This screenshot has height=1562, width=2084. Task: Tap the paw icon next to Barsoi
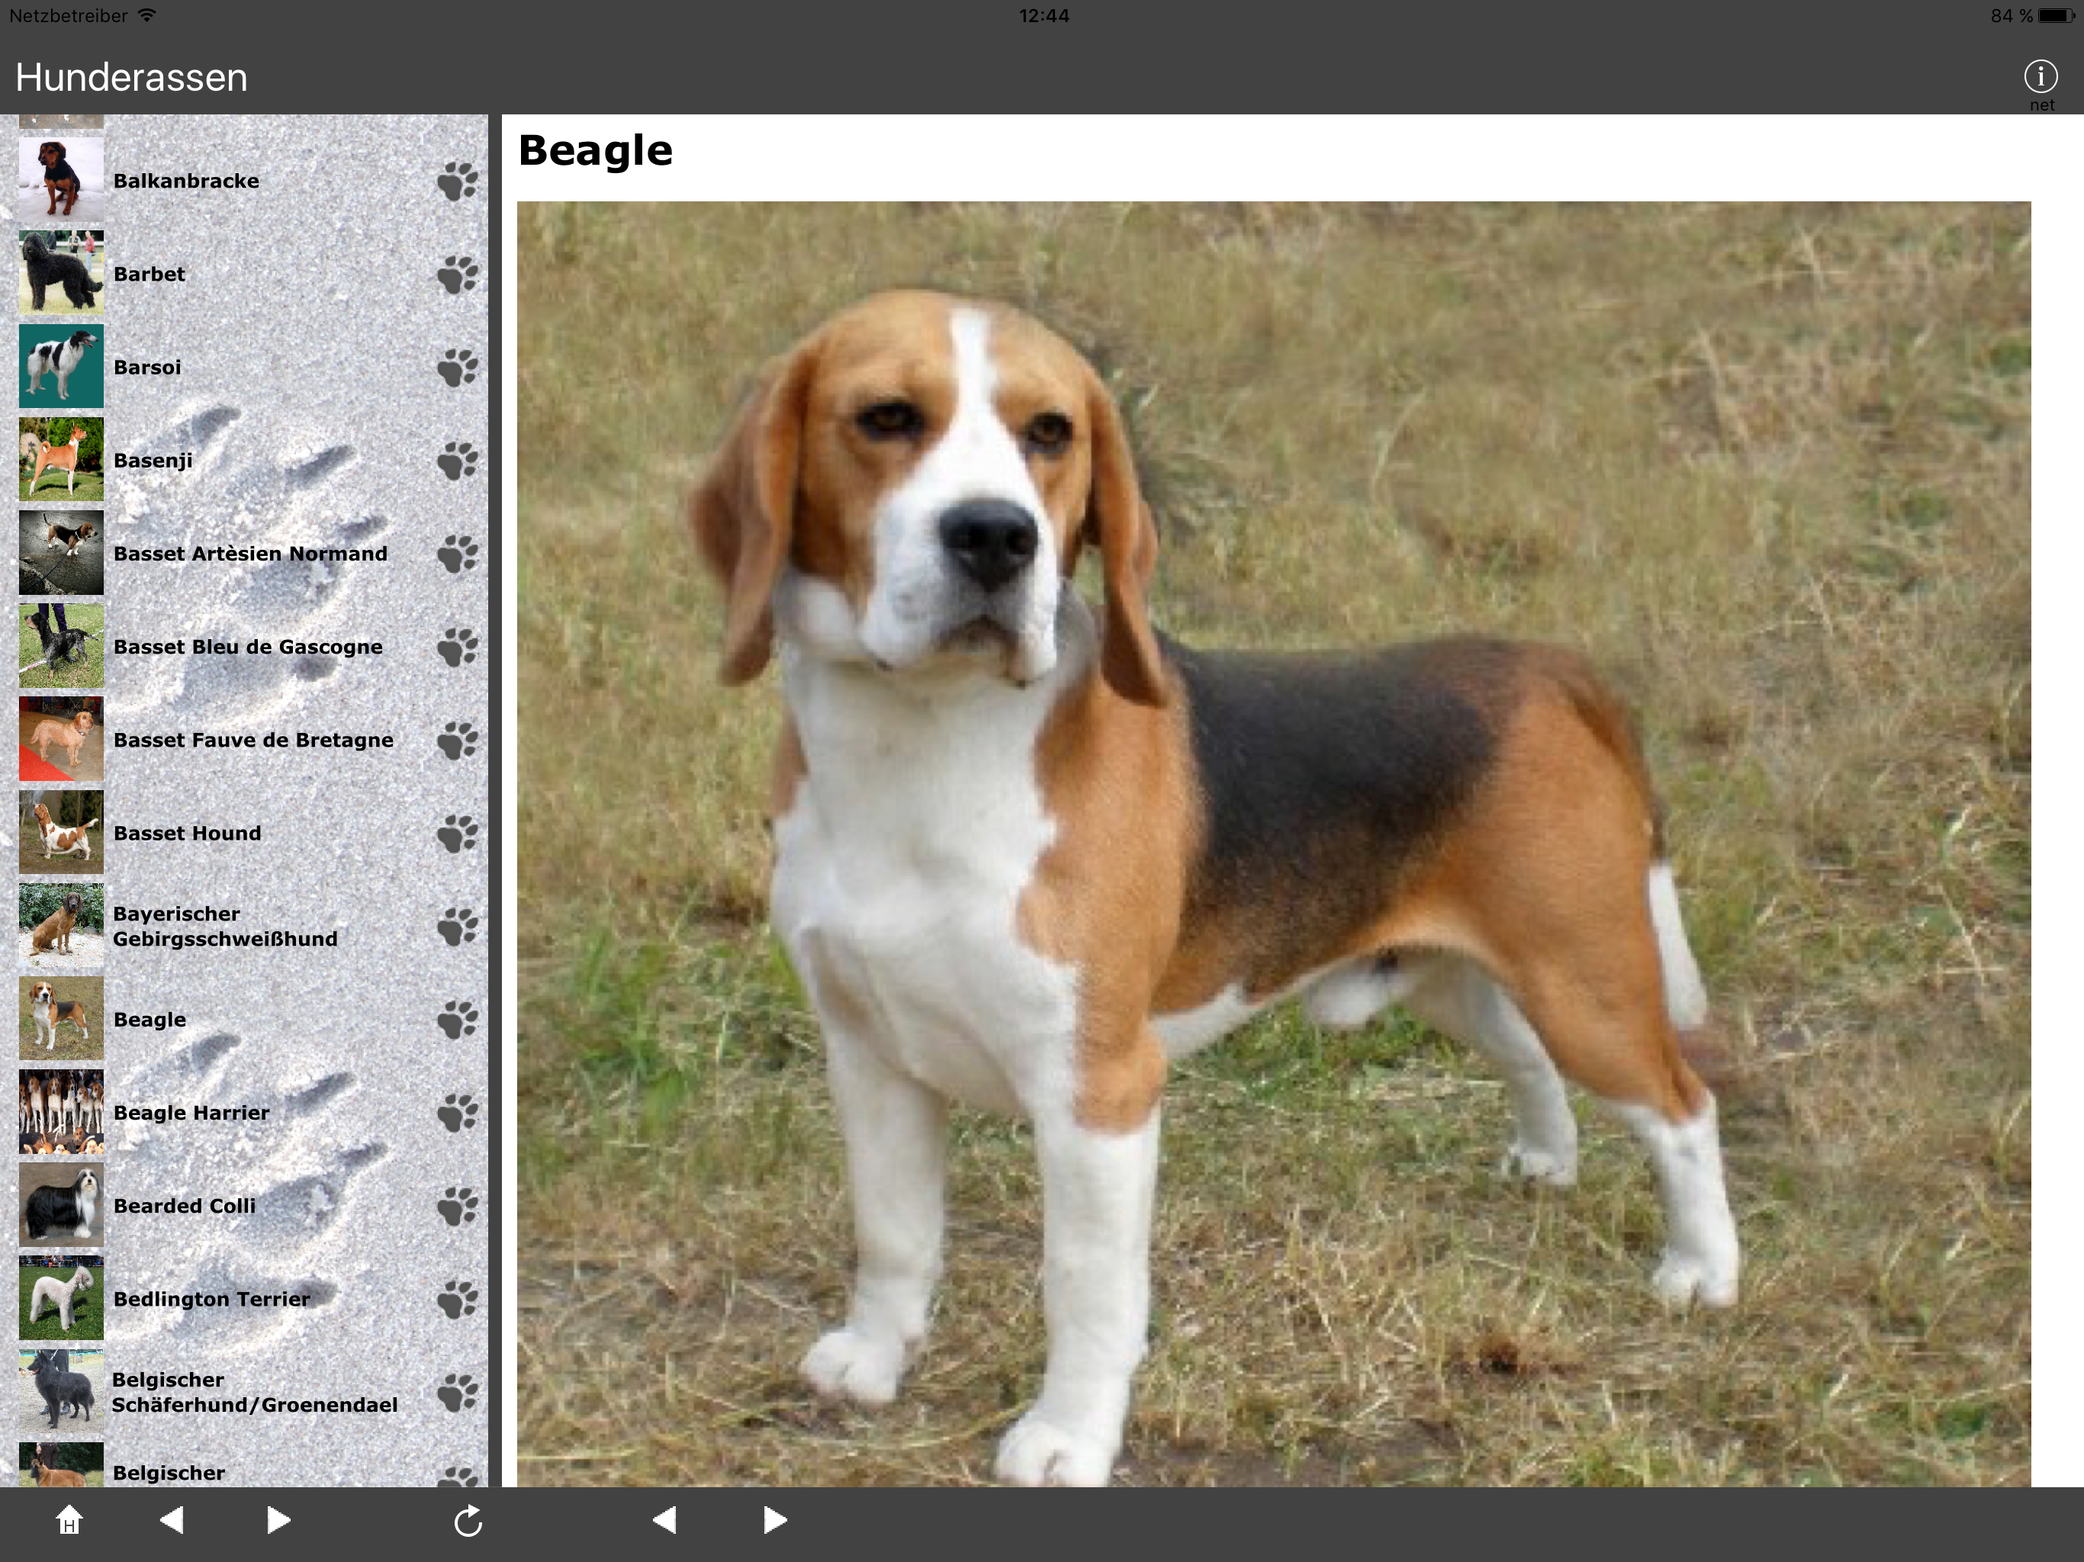pos(458,368)
